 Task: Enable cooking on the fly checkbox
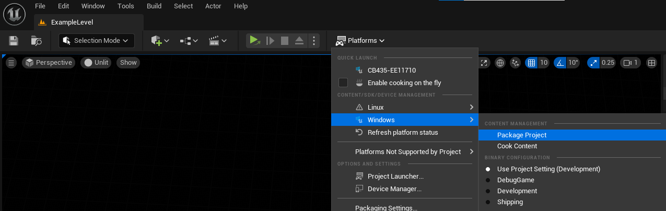pyautogui.click(x=343, y=83)
